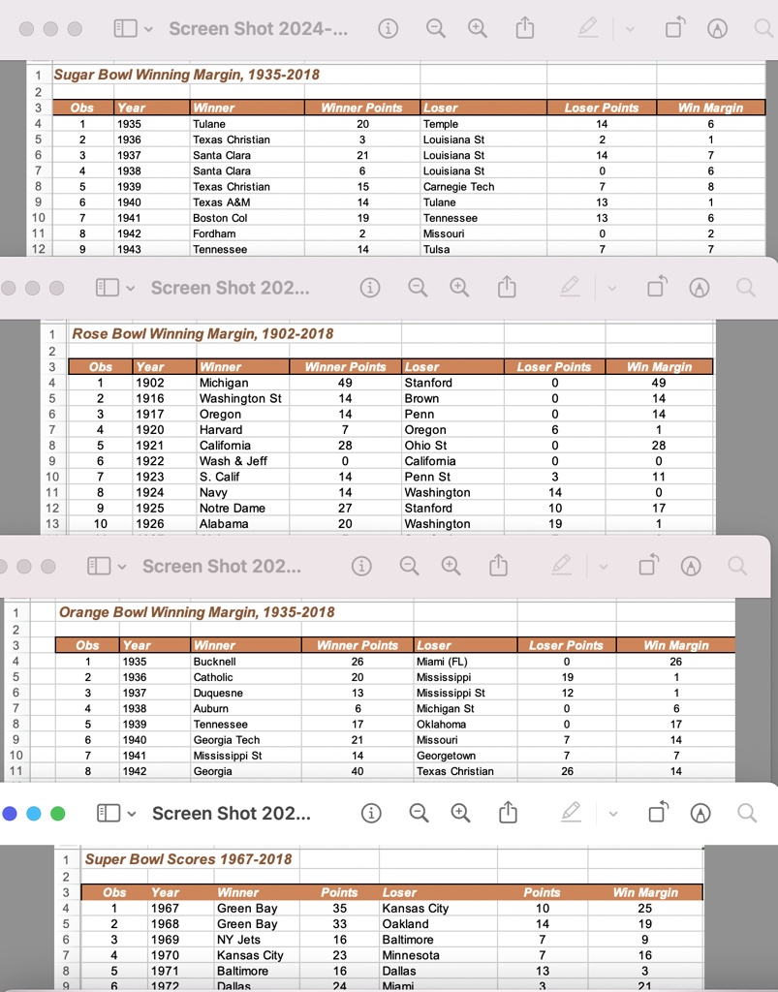
Task: Zoom out in Rose Bowl window
Action: tap(418, 288)
